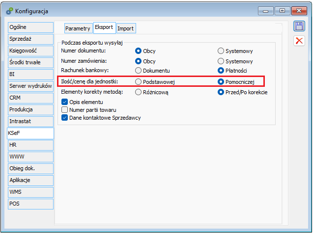Open the Import tab

pos(125,28)
